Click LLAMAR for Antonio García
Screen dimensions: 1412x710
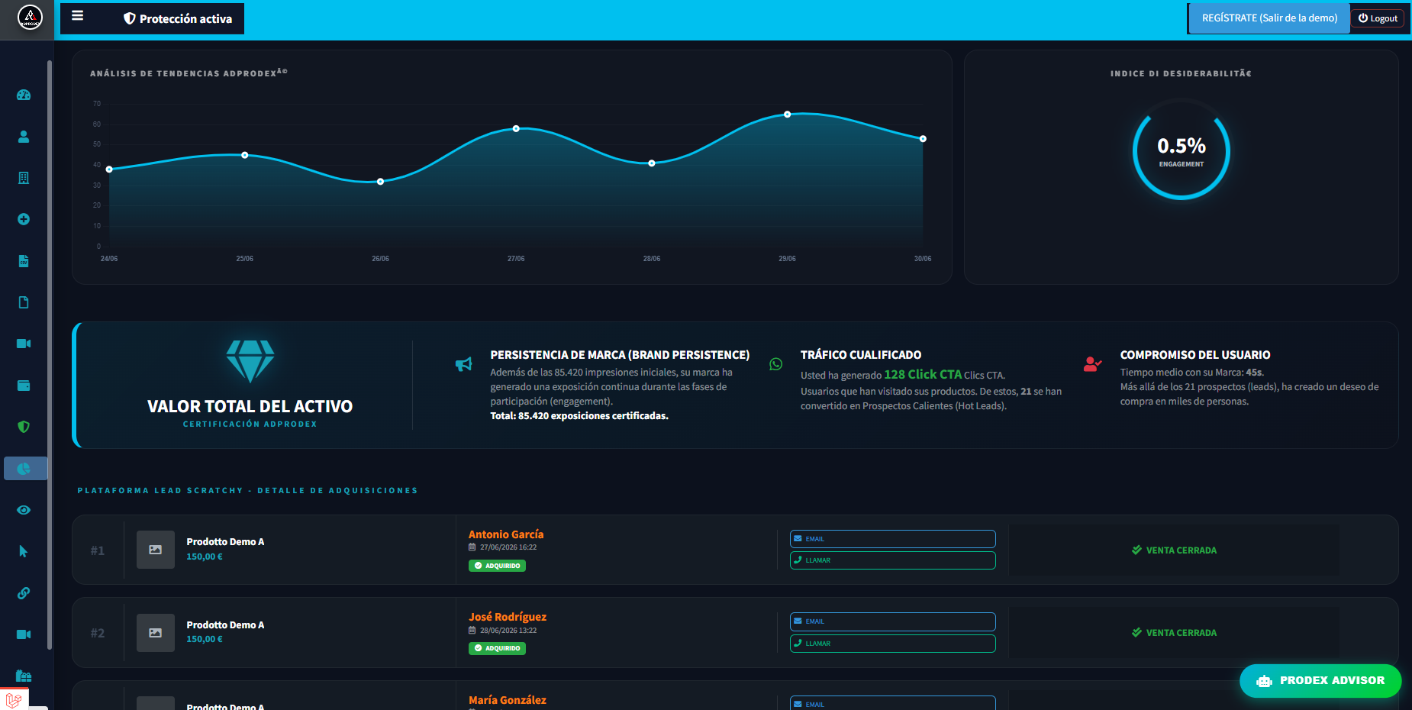[892, 560]
